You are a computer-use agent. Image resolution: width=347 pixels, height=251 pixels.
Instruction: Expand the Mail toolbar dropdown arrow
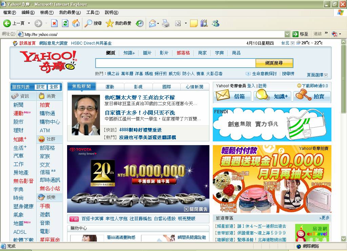(158, 23)
